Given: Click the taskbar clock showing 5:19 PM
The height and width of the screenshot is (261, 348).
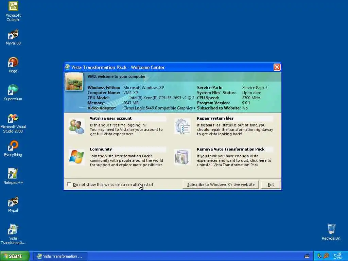Looking at the screenshot, I should (x=337, y=256).
